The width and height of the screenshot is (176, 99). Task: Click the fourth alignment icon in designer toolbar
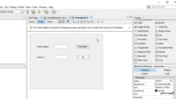(85, 22)
